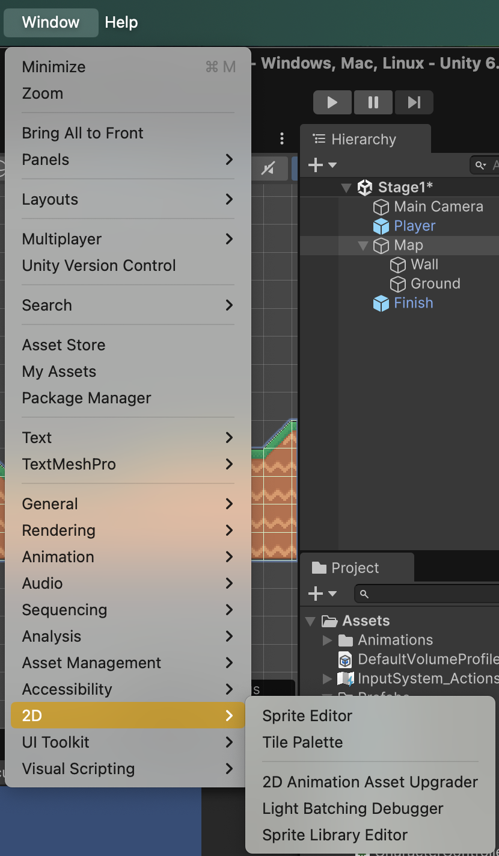Image resolution: width=499 pixels, height=856 pixels.
Task: Open the Analysis submenu
Action: 128,636
